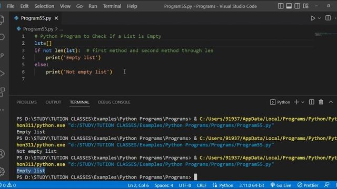The image size is (337, 189).
Task: Open the File menu
Action: pos(11,6)
